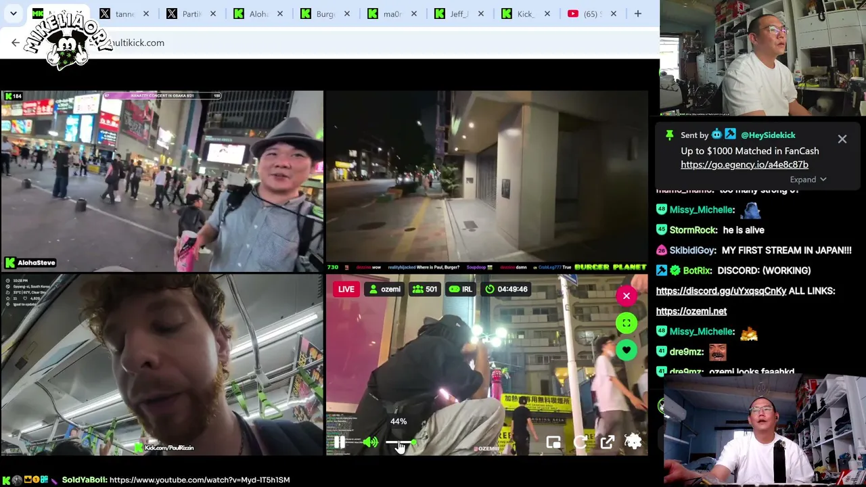Click BotRix verified badge icon
Viewport: 866px width, 487px height.
tap(675, 271)
